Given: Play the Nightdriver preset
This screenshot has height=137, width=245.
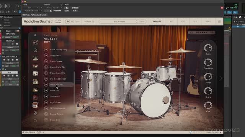Looking at the screenshot, I should (46, 102).
